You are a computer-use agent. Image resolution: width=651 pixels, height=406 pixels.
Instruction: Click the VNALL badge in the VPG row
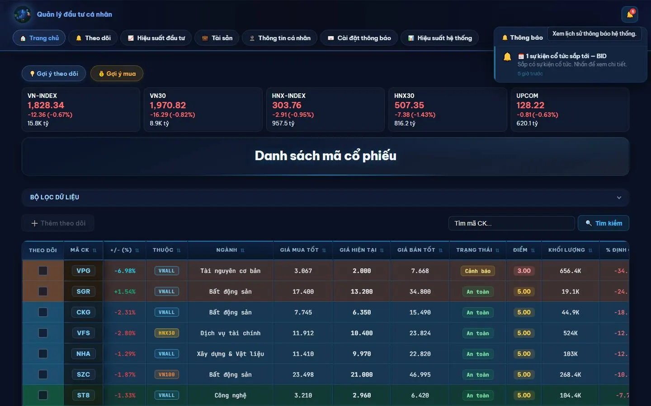(166, 271)
